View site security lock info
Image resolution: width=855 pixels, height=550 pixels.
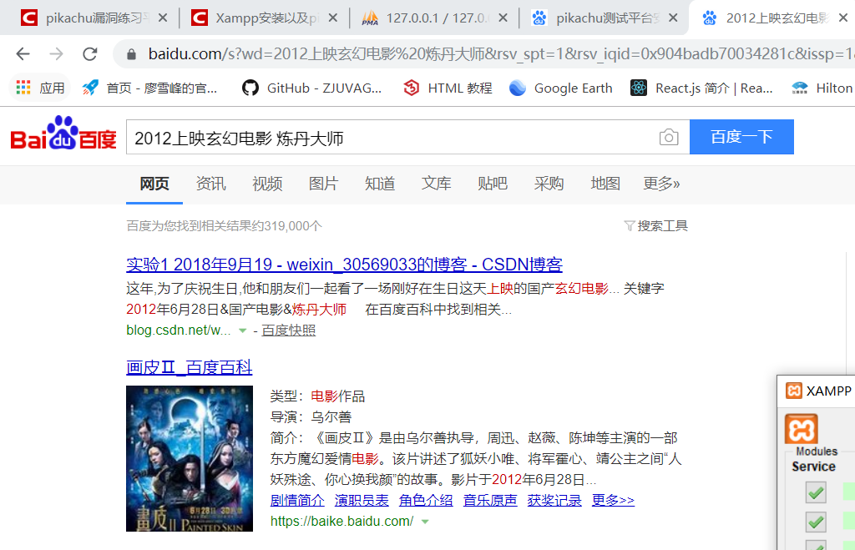click(x=131, y=54)
